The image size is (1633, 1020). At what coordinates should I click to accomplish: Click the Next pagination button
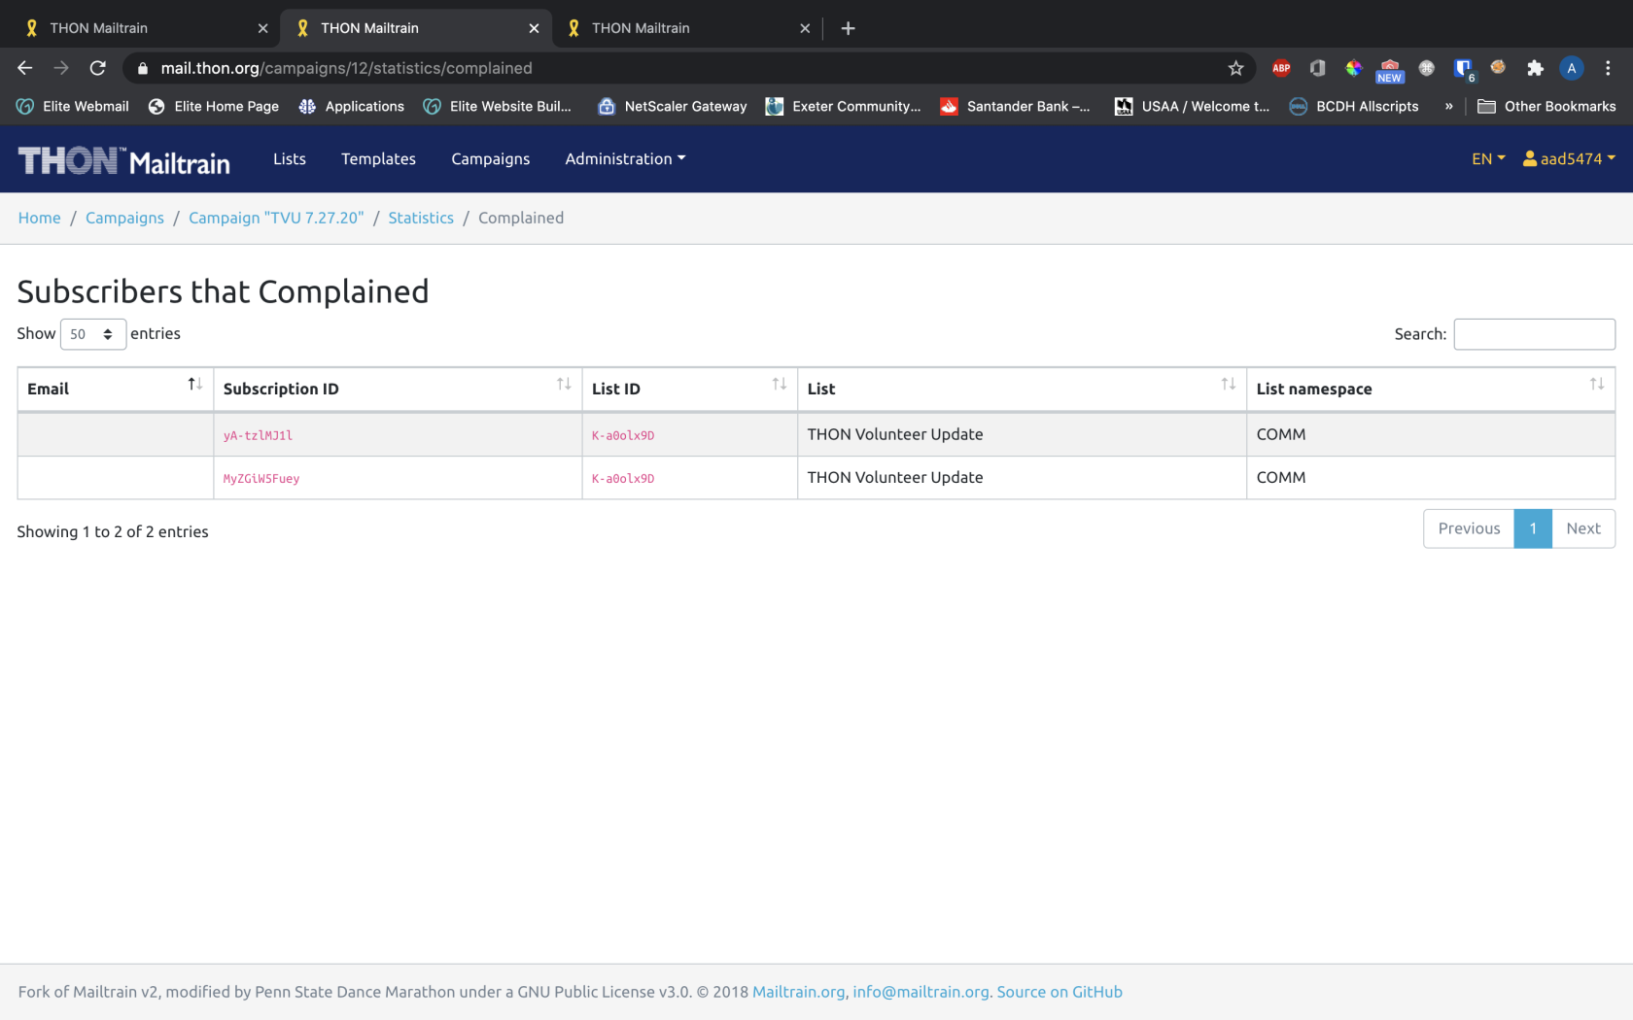pos(1583,528)
